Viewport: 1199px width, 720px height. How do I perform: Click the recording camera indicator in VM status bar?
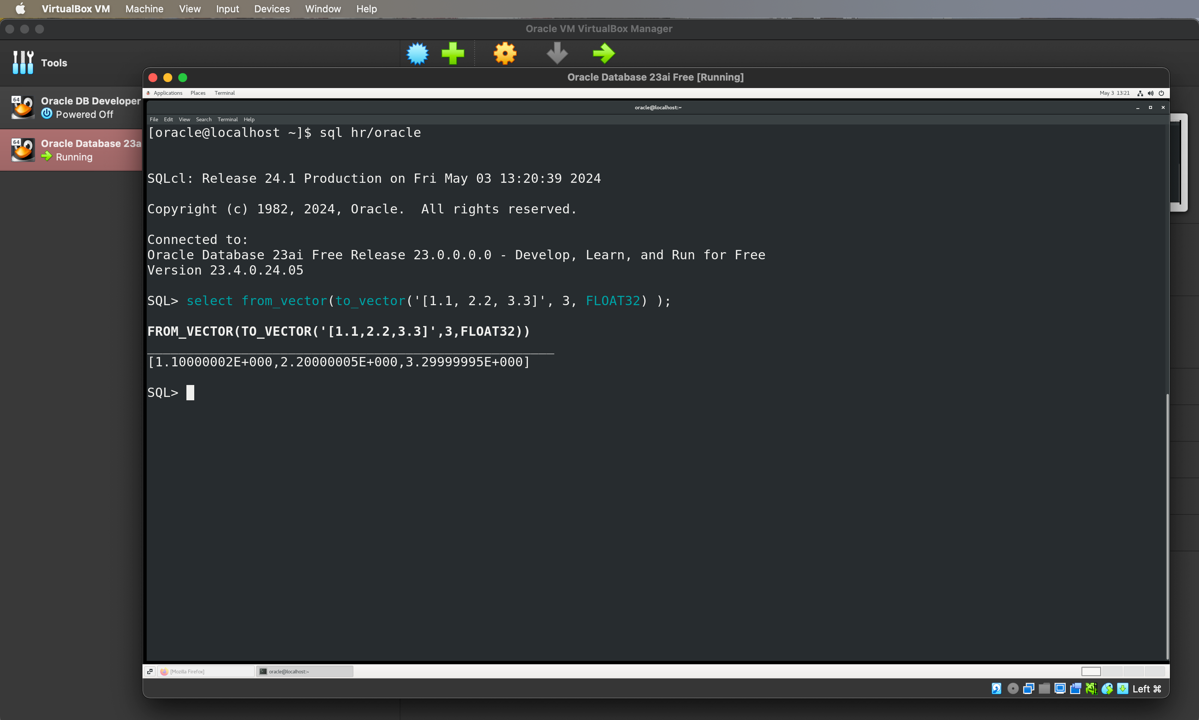click(1075, 688)
